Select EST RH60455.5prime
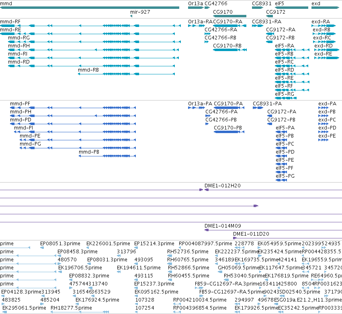The width and height of the screenshot is (342, 314). click(x=188, y=276)
